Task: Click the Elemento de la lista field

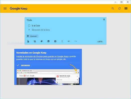Action: coord(41,30)
